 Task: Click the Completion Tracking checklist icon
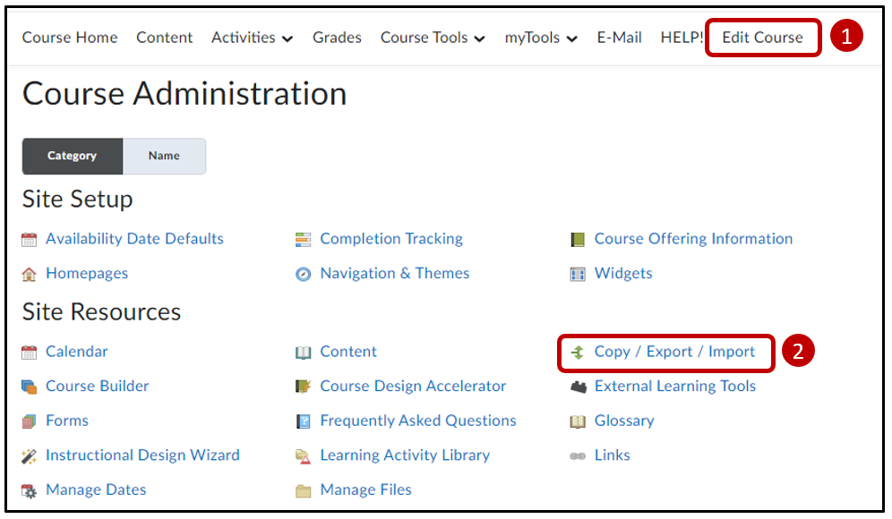pyautogui.click(x=304, y=240)
